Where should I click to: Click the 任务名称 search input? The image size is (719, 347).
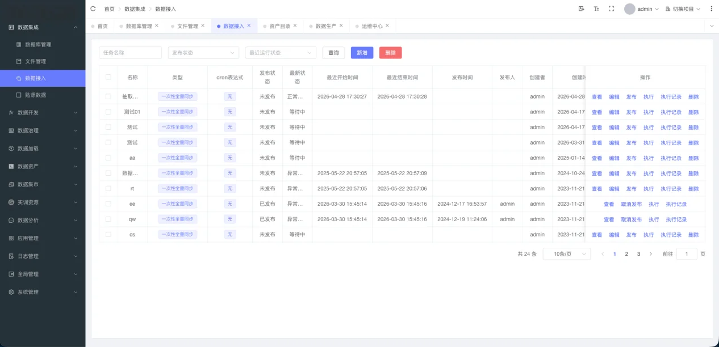pos(131,53)
